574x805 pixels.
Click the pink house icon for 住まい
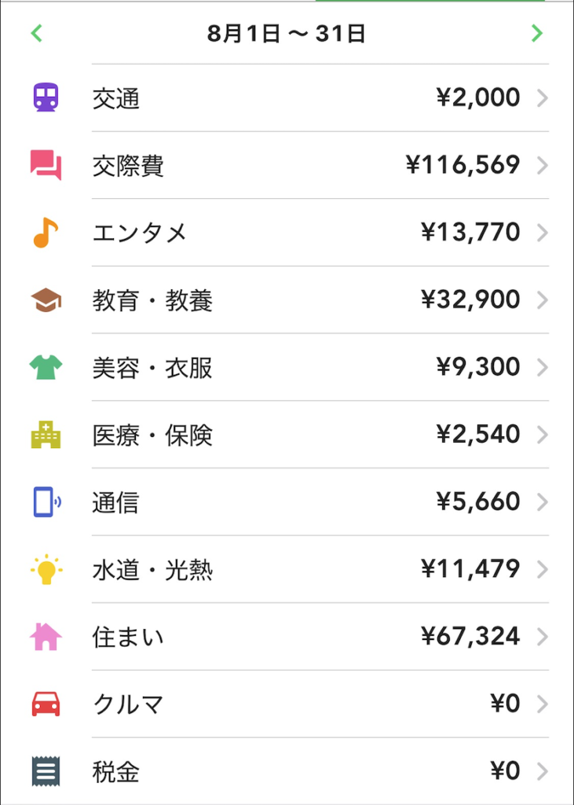[x=46, y=636]
